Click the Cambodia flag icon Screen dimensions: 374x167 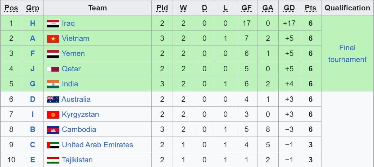[x=53, y=130]
